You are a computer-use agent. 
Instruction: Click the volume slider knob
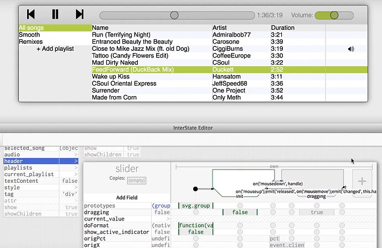click(x=334, y=15)
